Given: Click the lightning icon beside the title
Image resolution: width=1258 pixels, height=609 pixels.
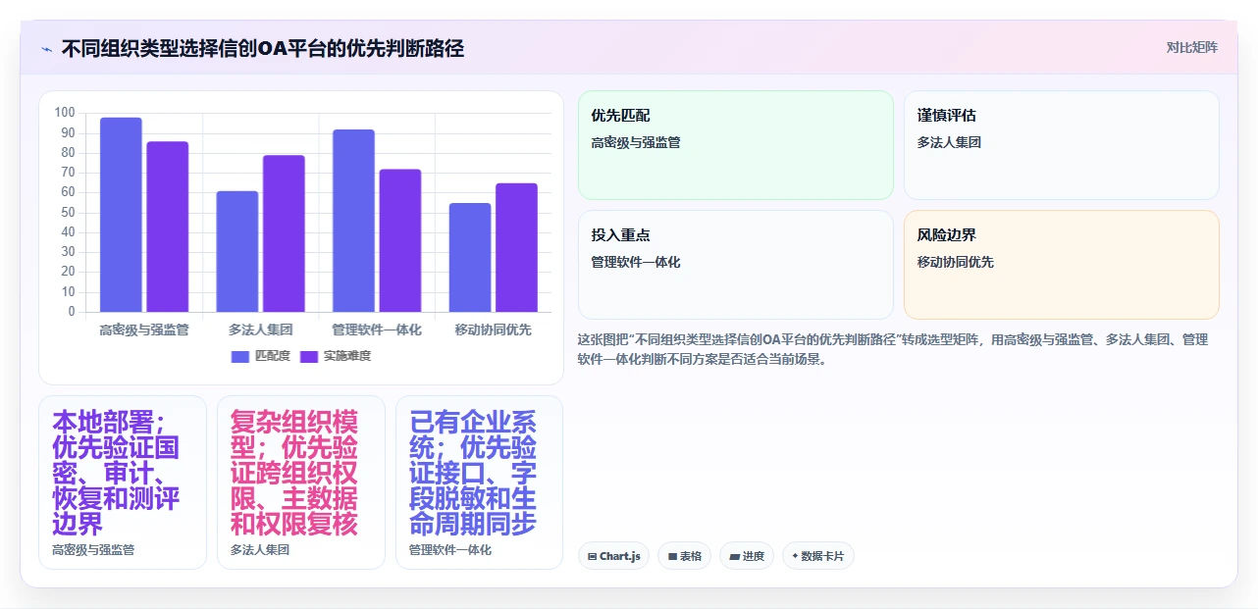Looking at the screenshot, I should [46, 48].
